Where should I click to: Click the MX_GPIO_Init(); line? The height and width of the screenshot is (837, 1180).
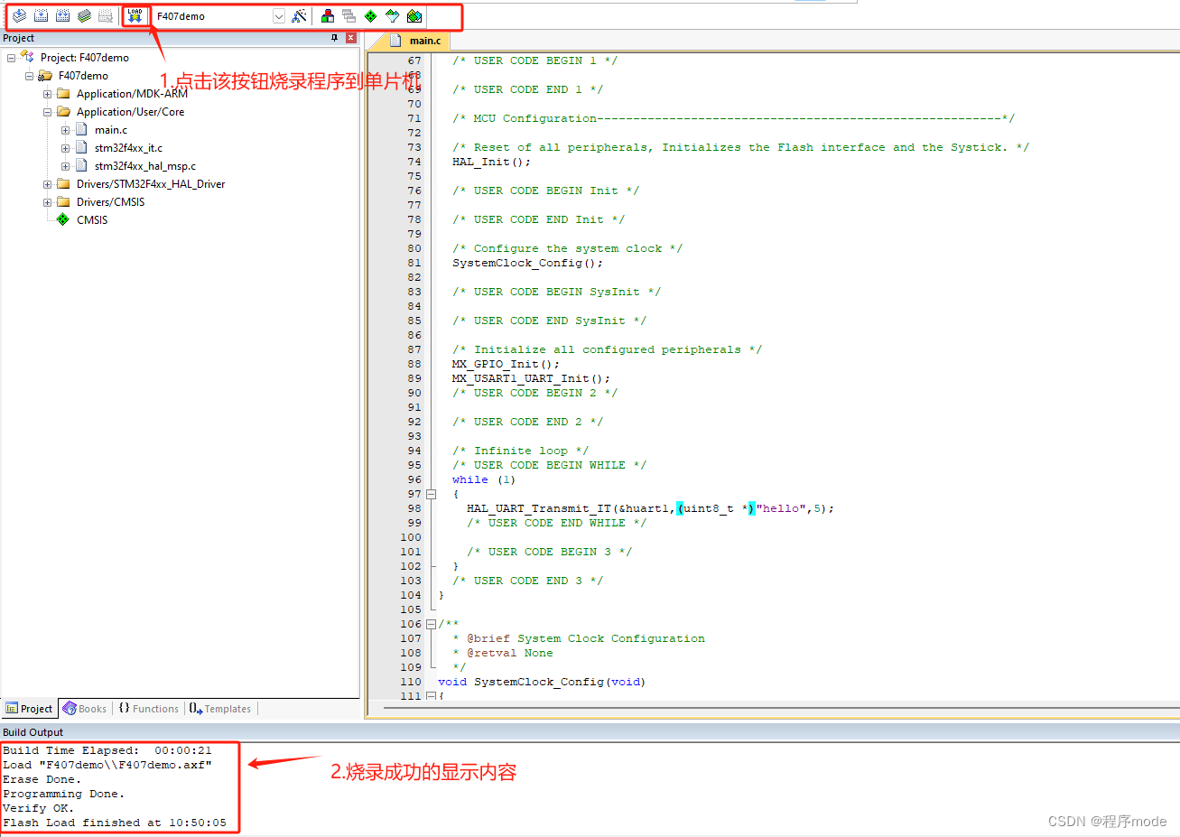pyautogui.click(x=506, y=364)
